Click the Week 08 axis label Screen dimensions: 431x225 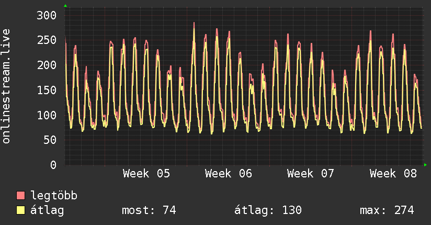pyautogui.click(x=393, y=174)
